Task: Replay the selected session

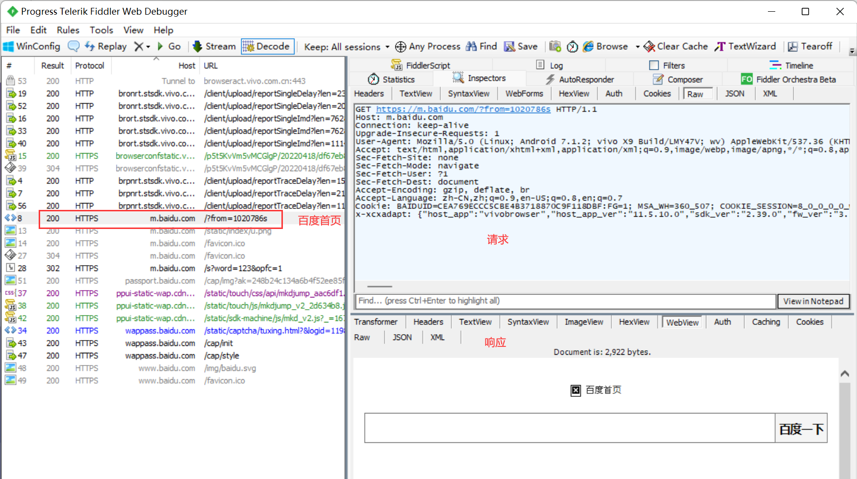Action: (x=106, y=46)
